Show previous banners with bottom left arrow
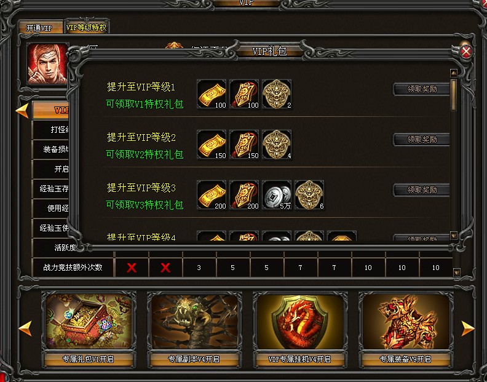Screen dimensions: 487x382 click(x=25, y=328)
